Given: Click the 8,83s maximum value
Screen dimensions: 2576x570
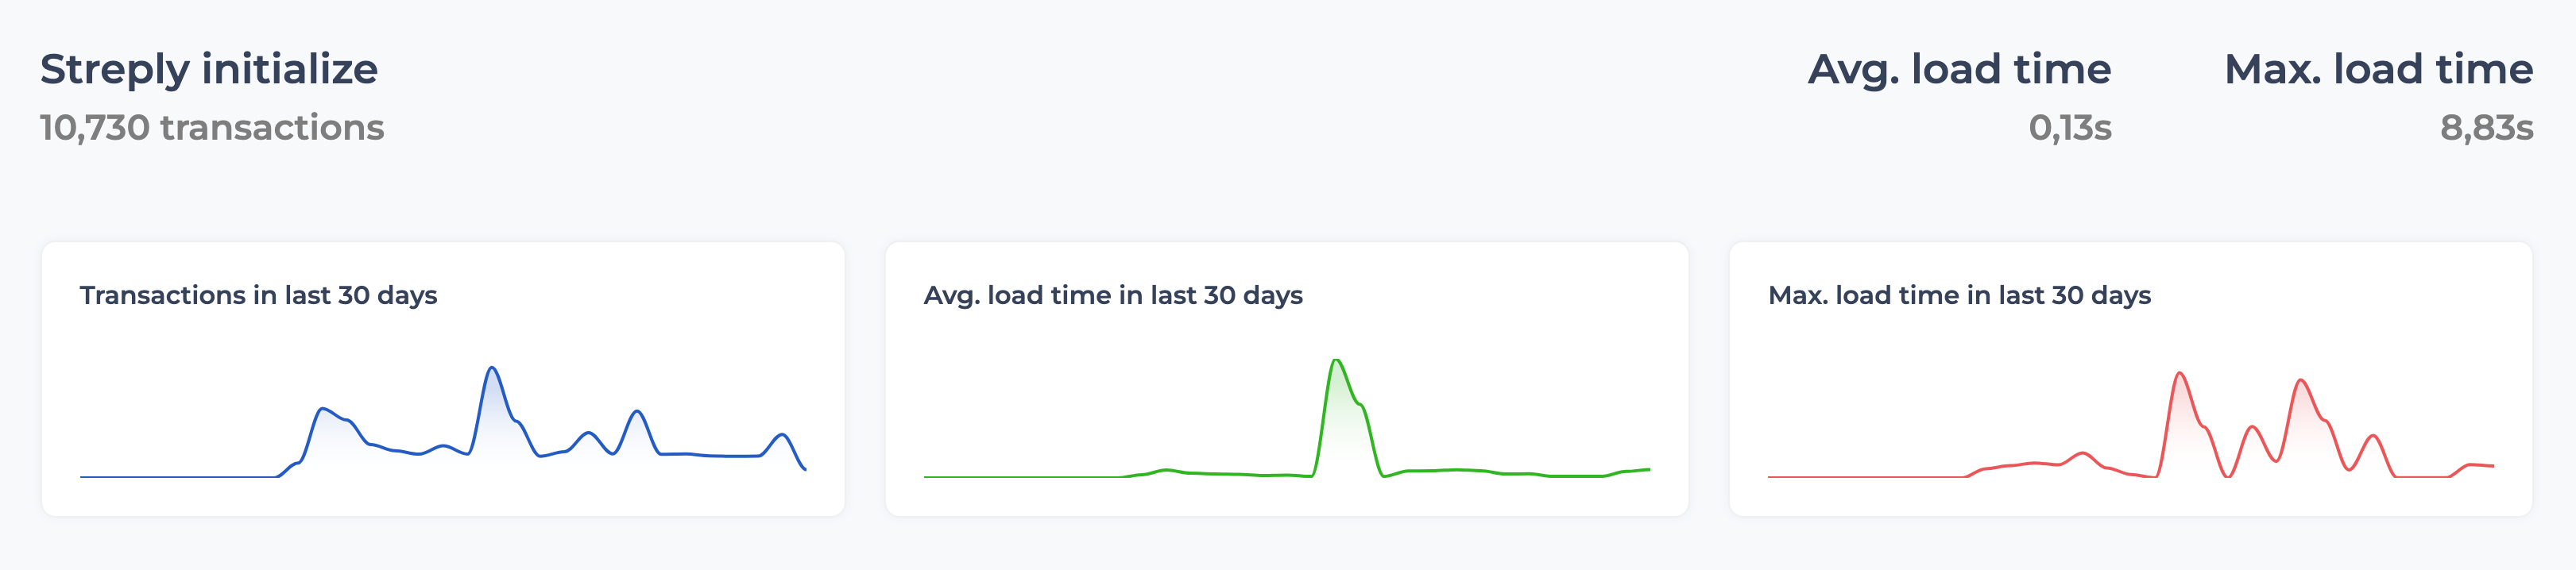Looking at the screenshot, I should pos(2487,128).
